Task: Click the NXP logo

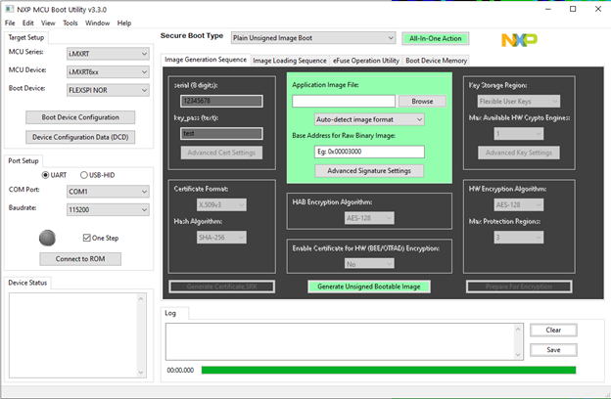Action: (519, 40)
